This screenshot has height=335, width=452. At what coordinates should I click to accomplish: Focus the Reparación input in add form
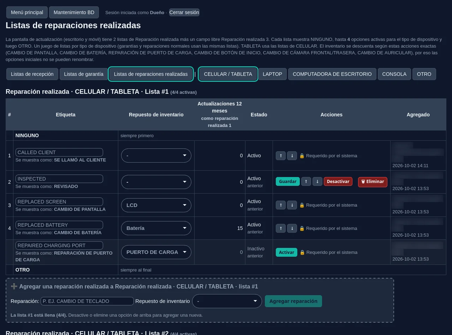[87, 301]
